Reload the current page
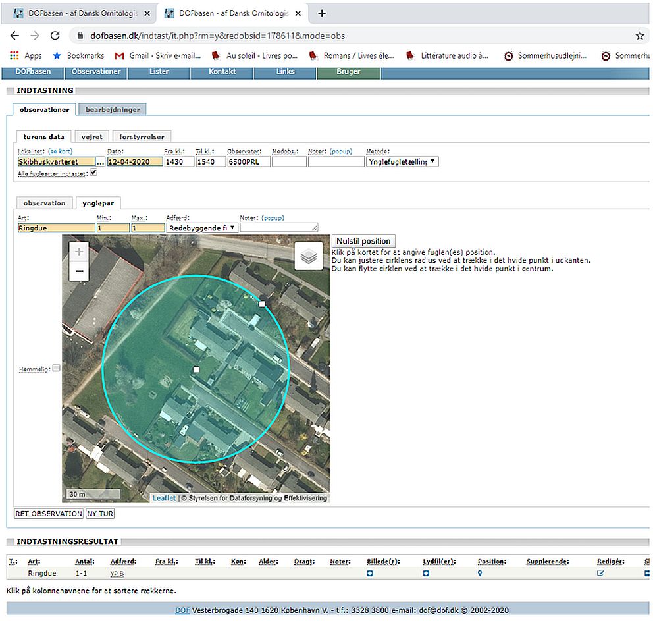The width and height of the screenshot is (653, 621). tap(55, 36)
